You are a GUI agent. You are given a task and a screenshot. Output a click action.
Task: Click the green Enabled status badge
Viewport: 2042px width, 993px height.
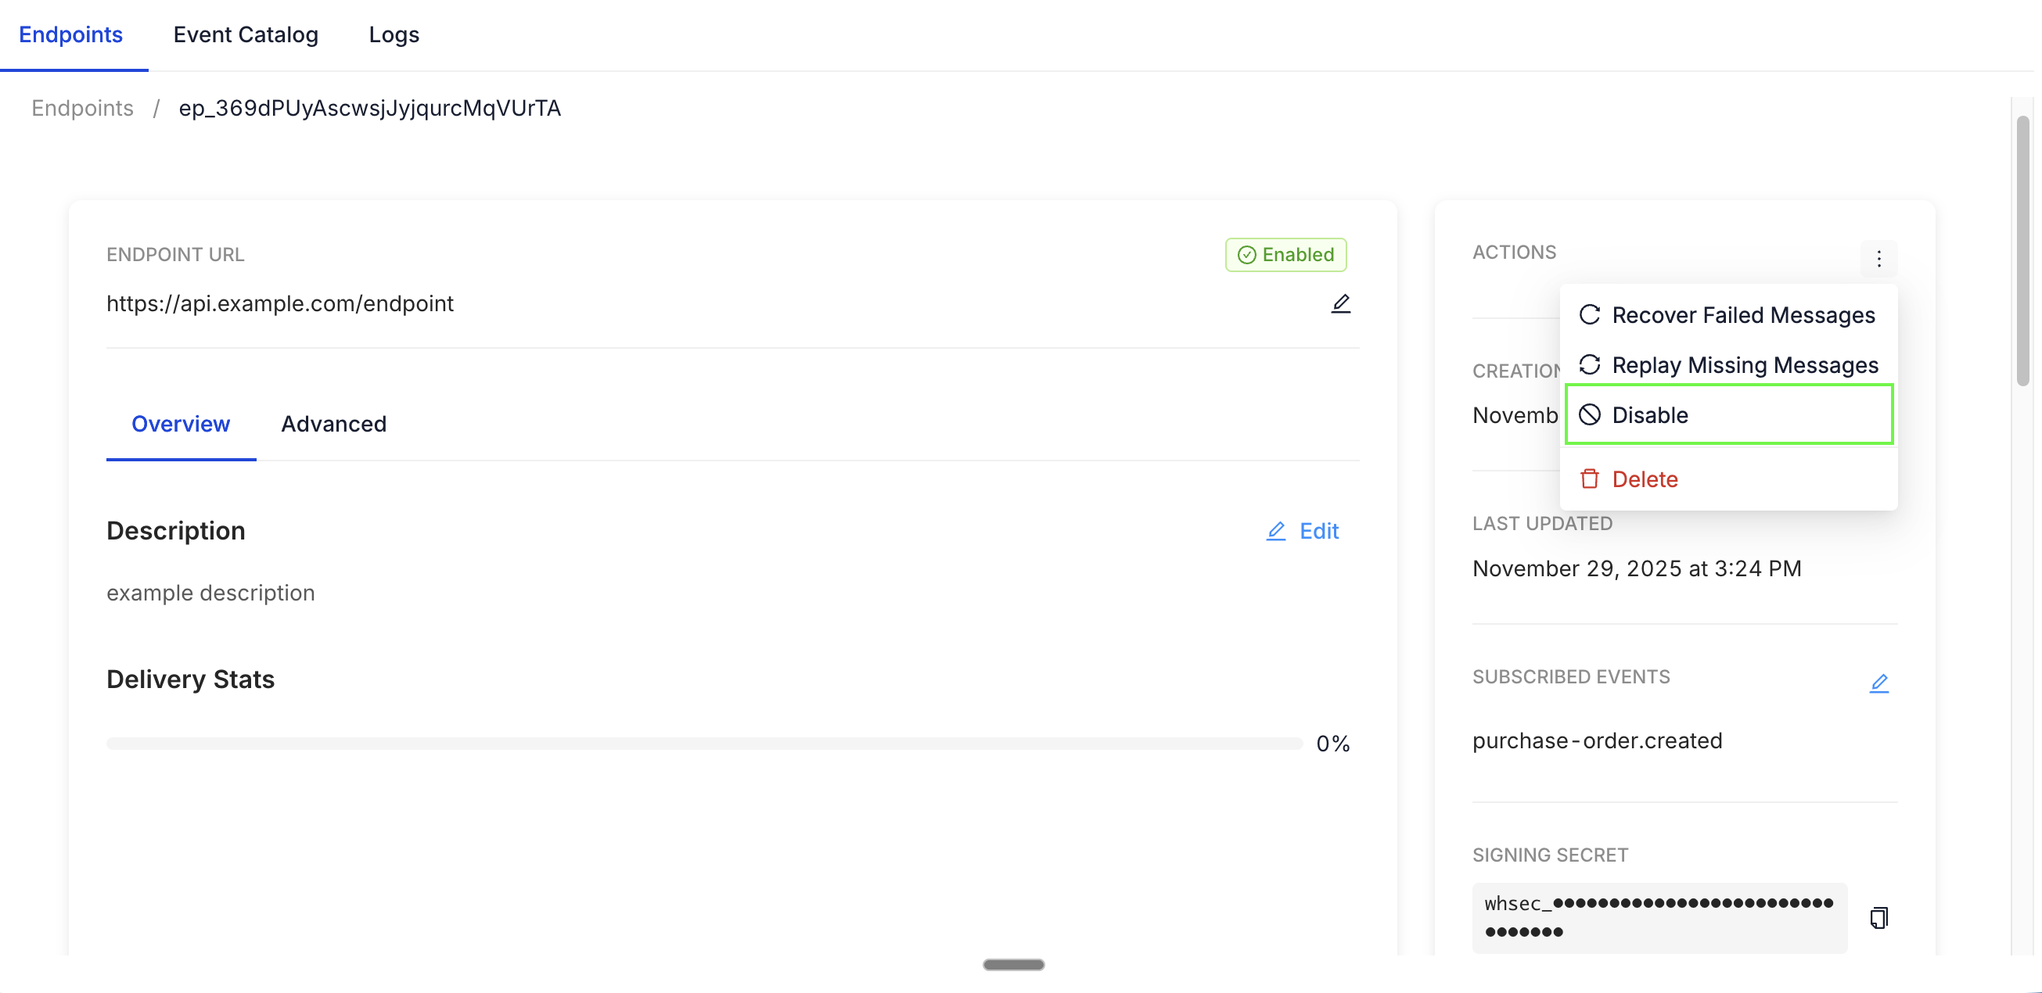1285,255
